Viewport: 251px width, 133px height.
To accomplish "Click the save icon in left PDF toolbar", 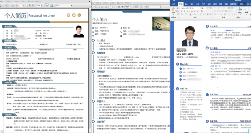I will click(47, 5).
